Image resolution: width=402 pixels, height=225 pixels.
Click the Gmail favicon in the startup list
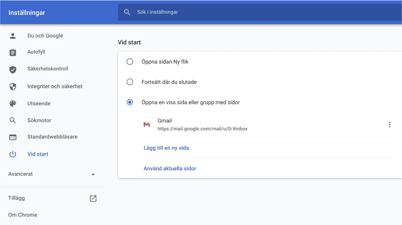(x=147, y=125)
